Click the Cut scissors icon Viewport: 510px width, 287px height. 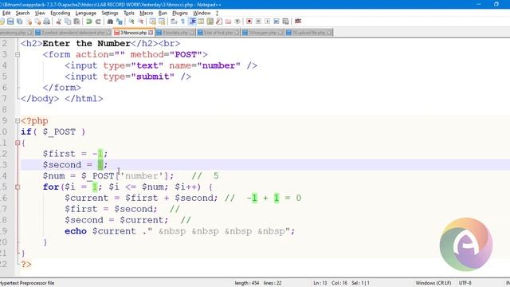coord(58,22)
